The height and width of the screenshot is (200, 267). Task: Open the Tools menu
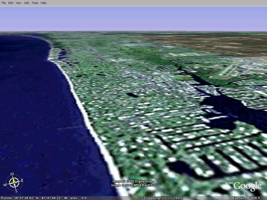tap(35, 3)
